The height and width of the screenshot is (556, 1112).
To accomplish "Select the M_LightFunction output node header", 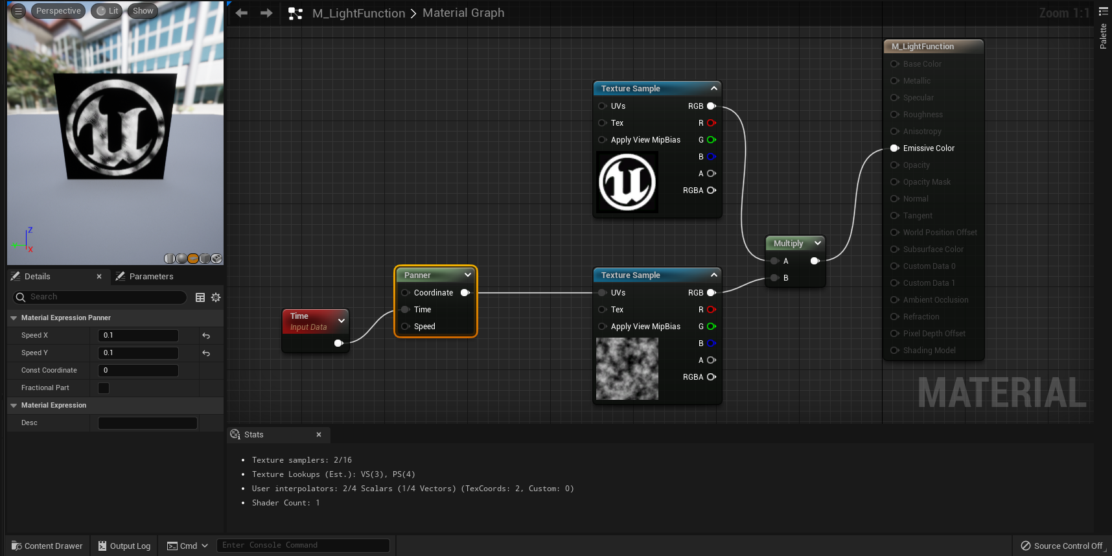I will point(934,47).
